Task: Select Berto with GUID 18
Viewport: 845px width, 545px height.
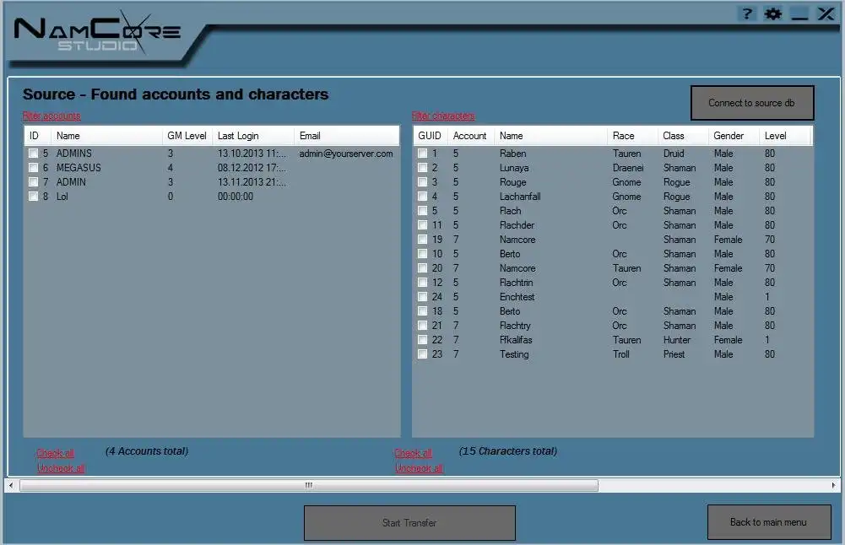Action: [510, 311]
